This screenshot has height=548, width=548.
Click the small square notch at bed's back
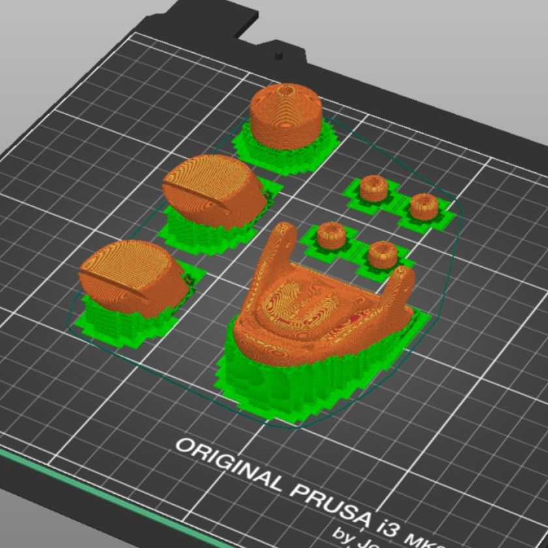pyautogui.click(x=279, y=55)
